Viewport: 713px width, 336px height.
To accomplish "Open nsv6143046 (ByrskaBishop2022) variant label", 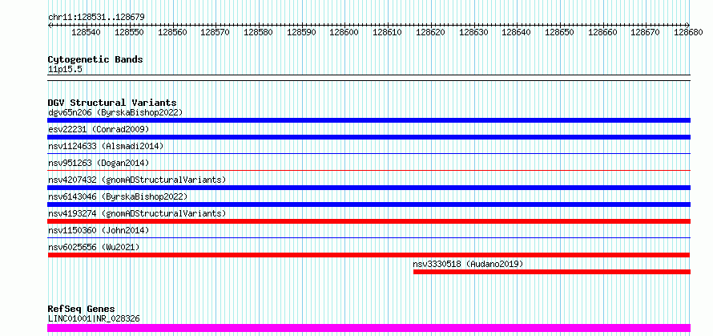I will tap(118, 196).
